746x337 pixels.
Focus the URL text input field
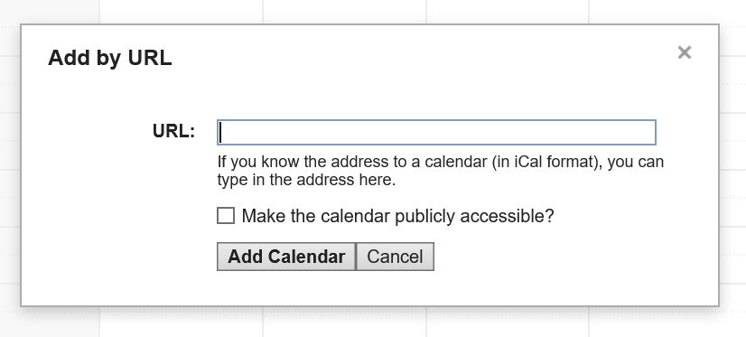436,132
